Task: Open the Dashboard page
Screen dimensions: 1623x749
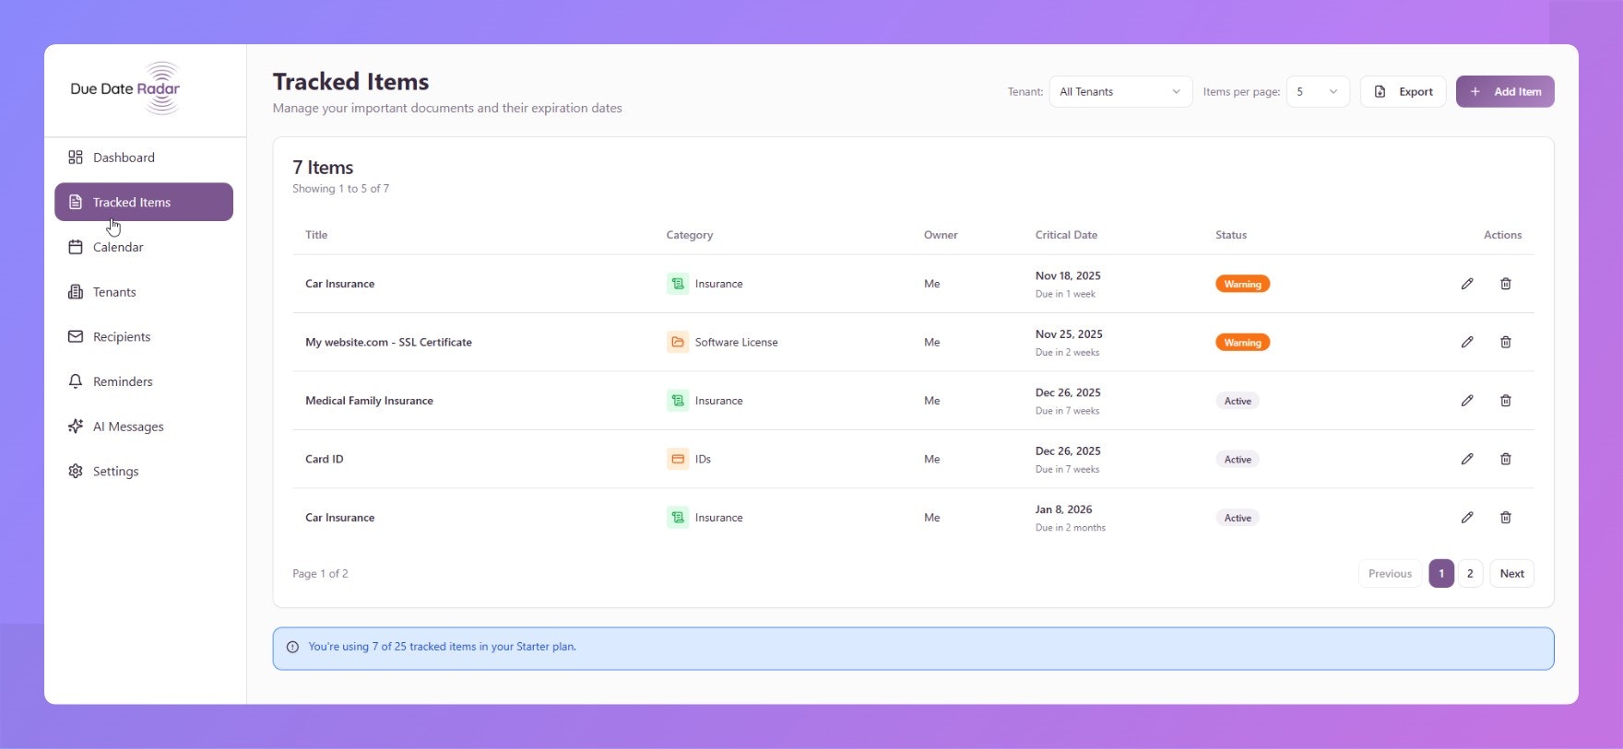Action: [144, 158]
